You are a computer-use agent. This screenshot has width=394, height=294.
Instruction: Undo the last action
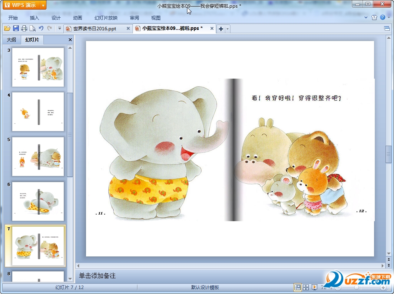click(41, 28)
